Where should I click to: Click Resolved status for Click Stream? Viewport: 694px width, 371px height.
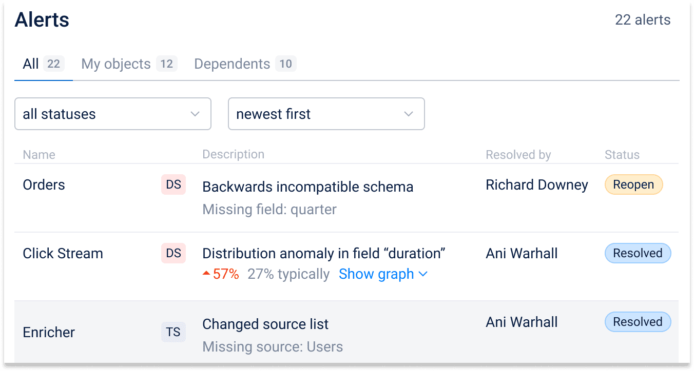point(638,253)
